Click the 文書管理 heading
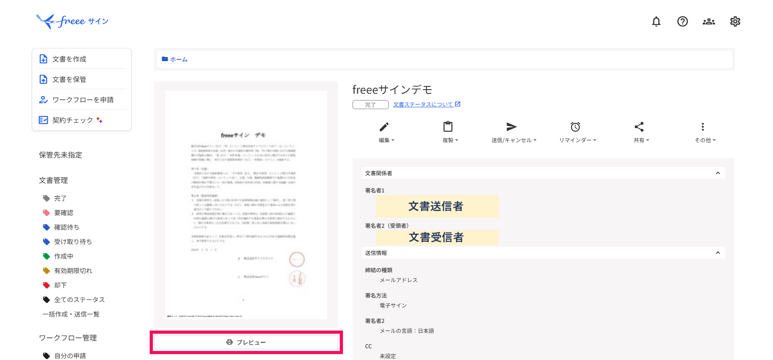This screenshot has height=360, width=773. [54, 180]
